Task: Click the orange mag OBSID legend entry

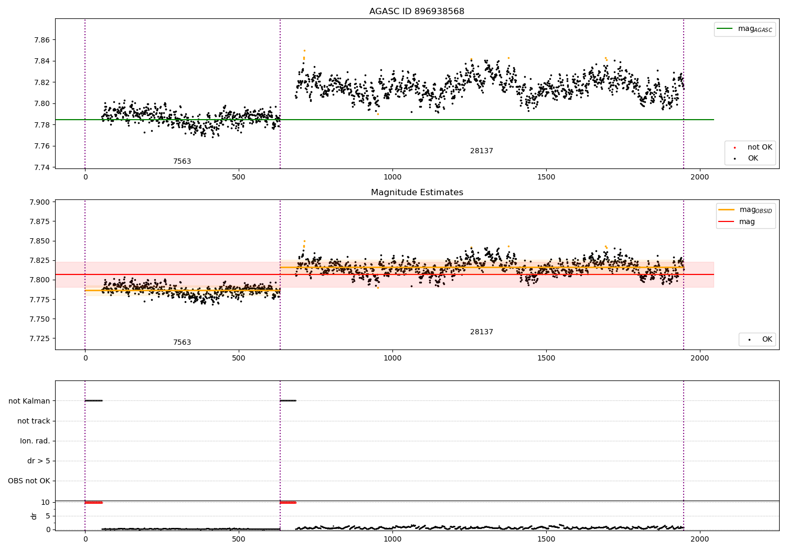Action: pyautogui.click(x=746, y=210)
